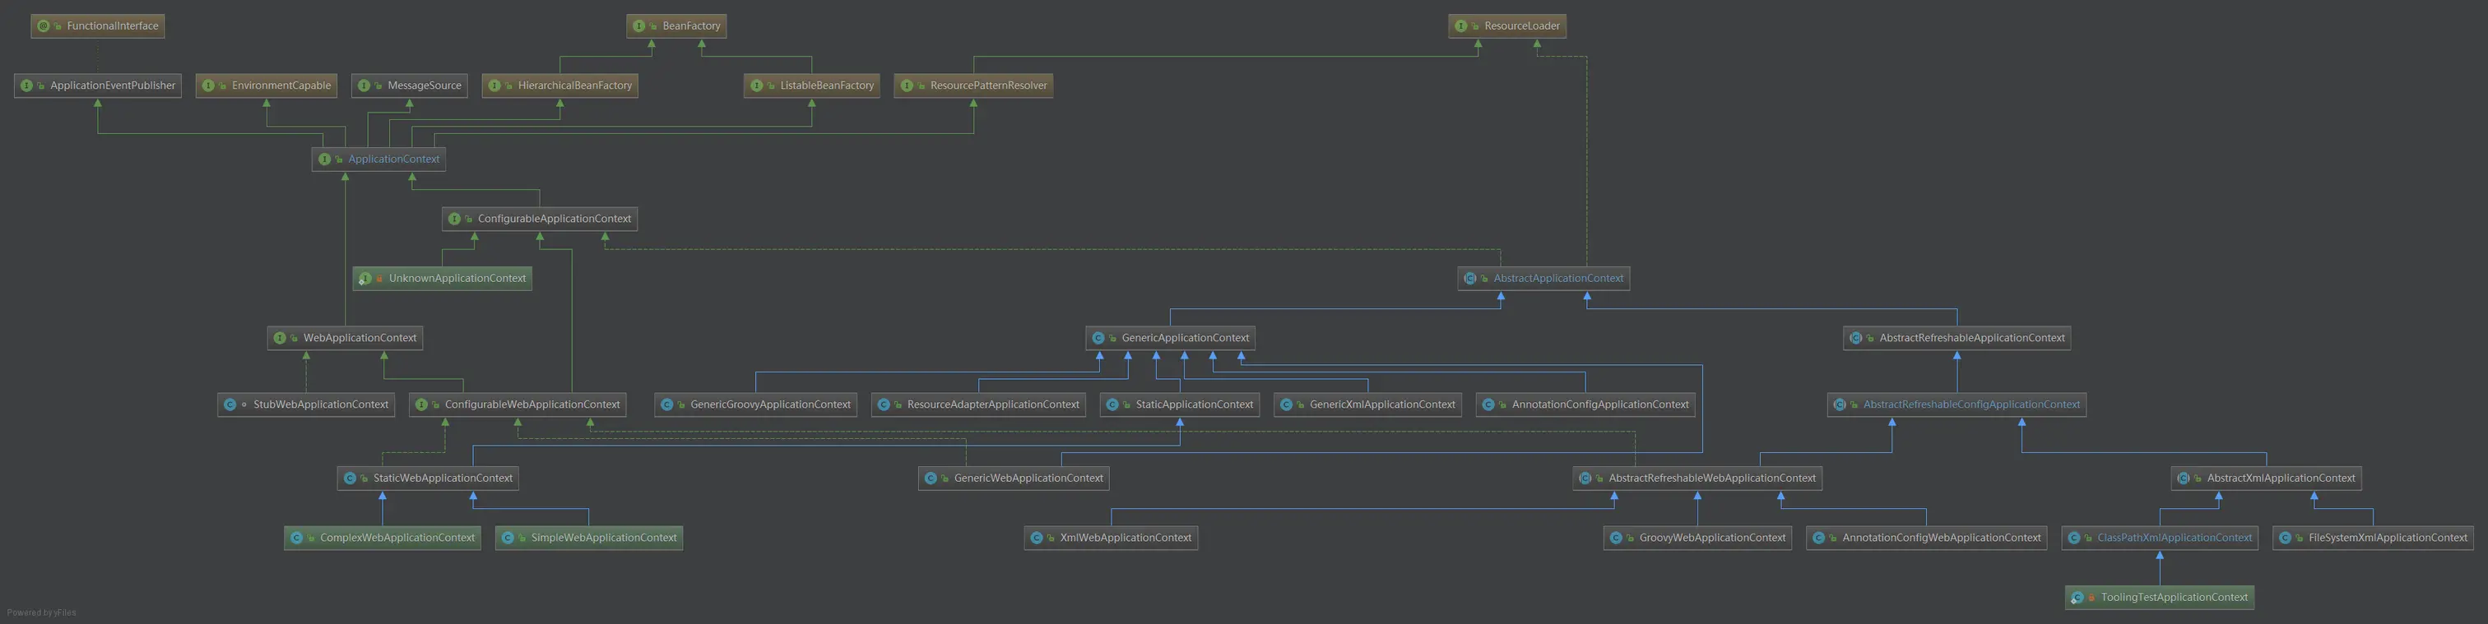Select the AnnotationConfigWebApplicationContext node
The height and width of the screenshot is (624, 2488).
1927,538
